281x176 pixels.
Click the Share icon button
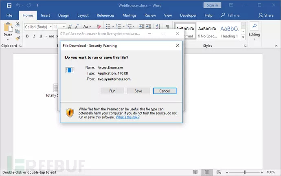point(266,15)
